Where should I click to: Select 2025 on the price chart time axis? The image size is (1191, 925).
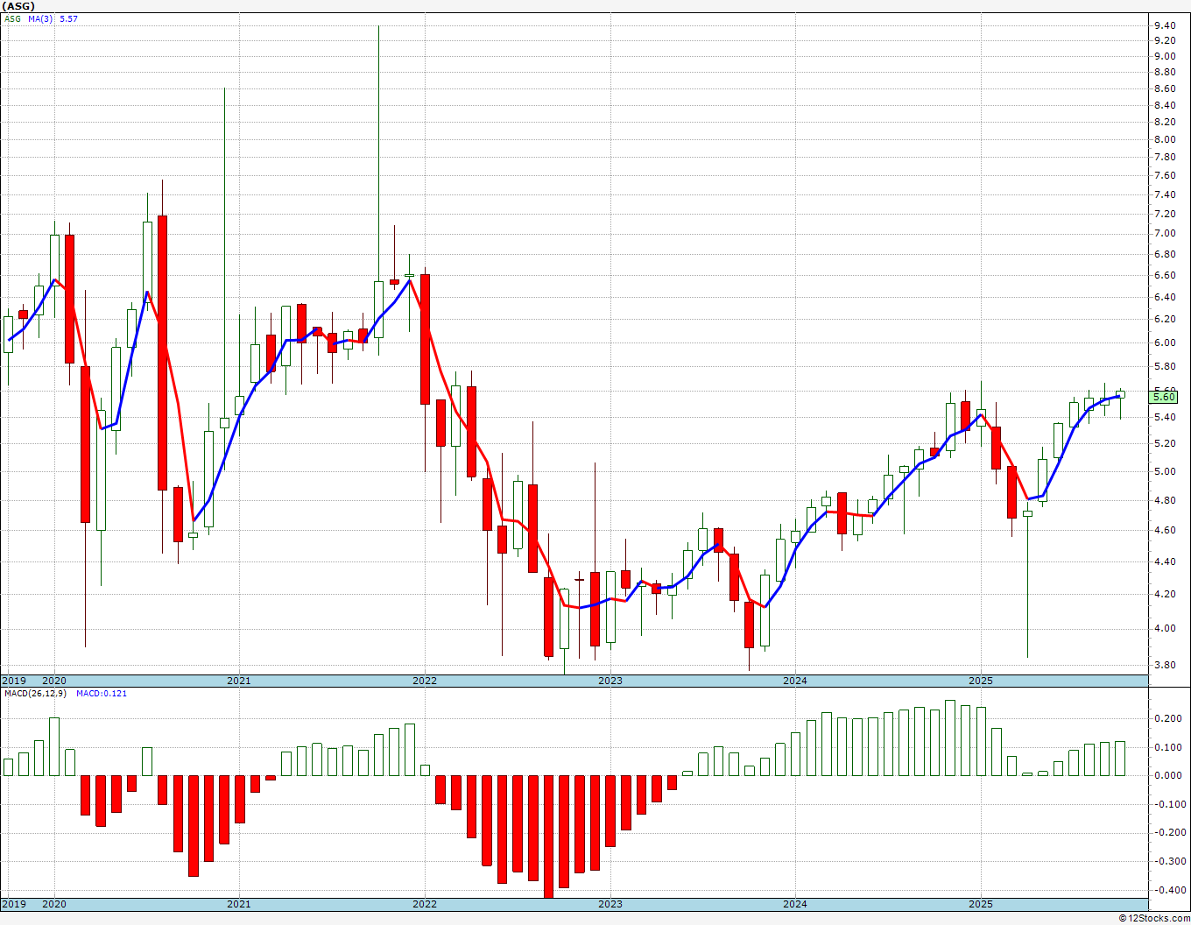point(981,681)
